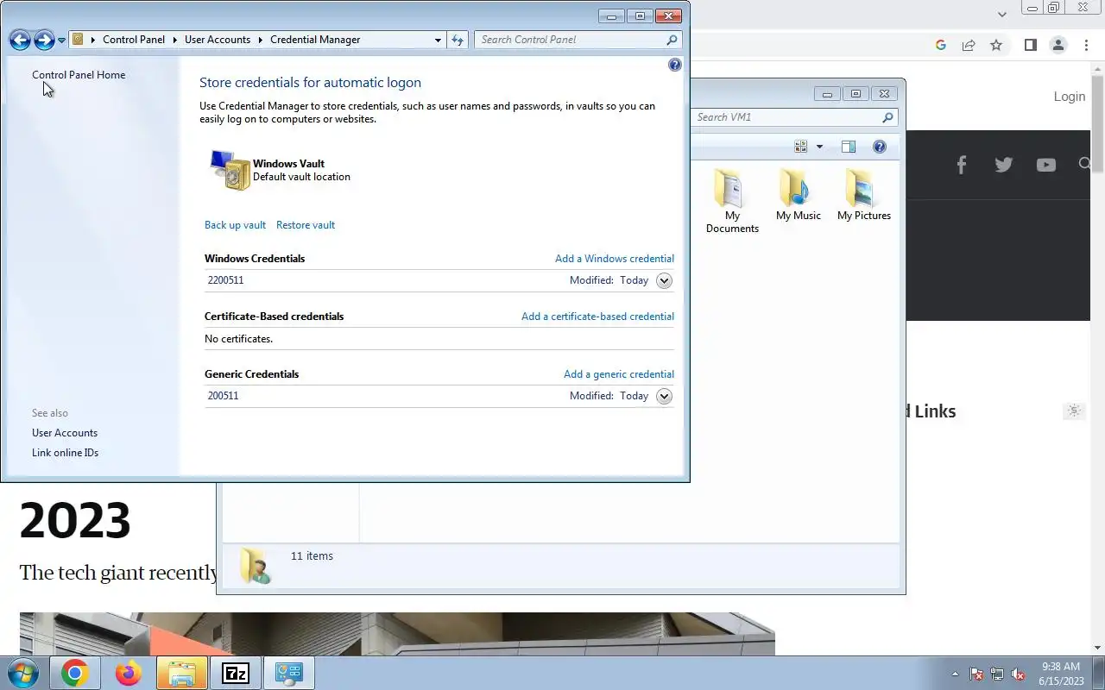
Task: Click the 7-Zip taskbar icon
Action: coord(236,673)
